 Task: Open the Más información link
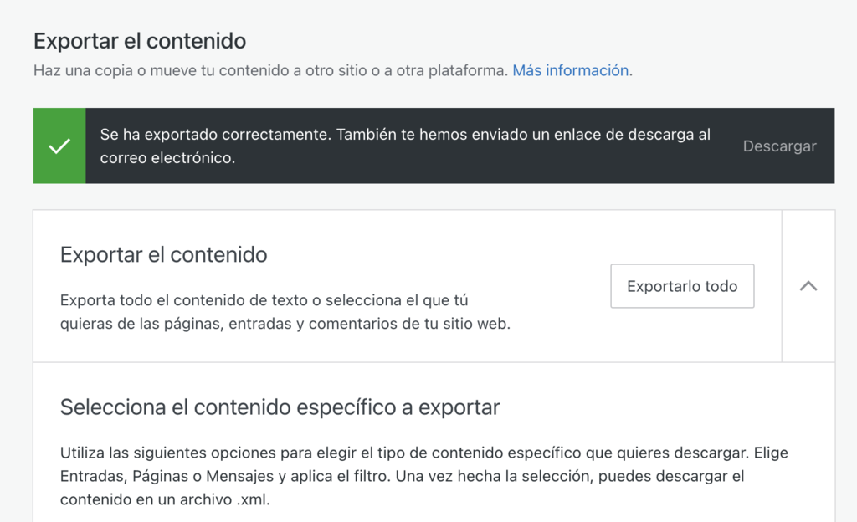coord(570,70)
